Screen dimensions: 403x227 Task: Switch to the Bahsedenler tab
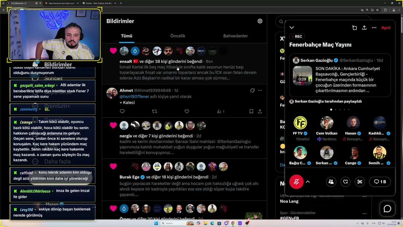236,36
